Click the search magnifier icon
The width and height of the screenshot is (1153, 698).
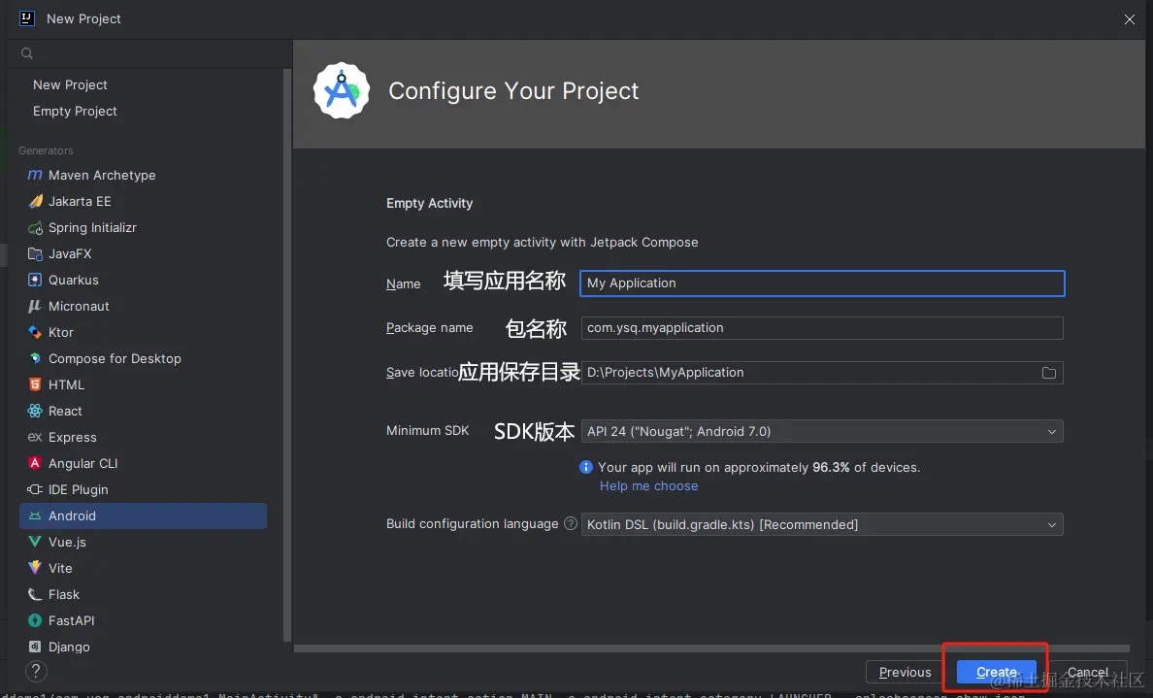click(x=27, y=53)
